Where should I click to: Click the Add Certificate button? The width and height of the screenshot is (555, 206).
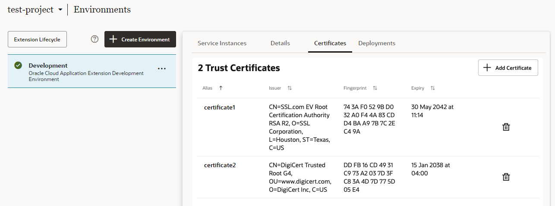coord(508,68)
